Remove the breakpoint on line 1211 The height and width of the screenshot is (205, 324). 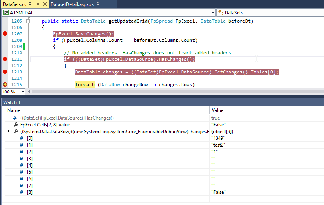5,59
